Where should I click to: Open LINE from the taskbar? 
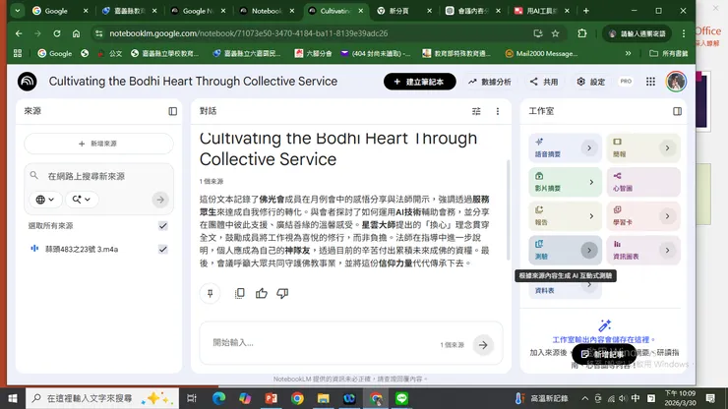point(402,398)
